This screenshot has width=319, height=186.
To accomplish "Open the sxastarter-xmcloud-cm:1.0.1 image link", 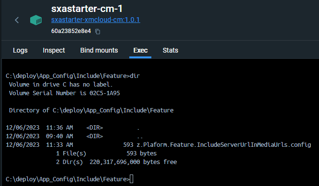I will [96, 20].
